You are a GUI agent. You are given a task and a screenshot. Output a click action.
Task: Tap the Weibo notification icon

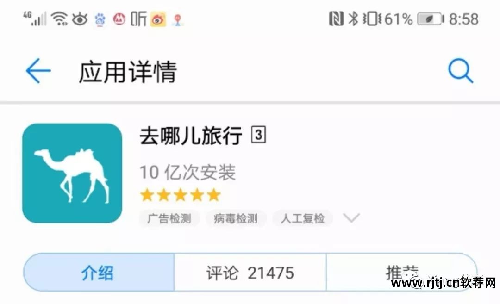tap(158, 19)
